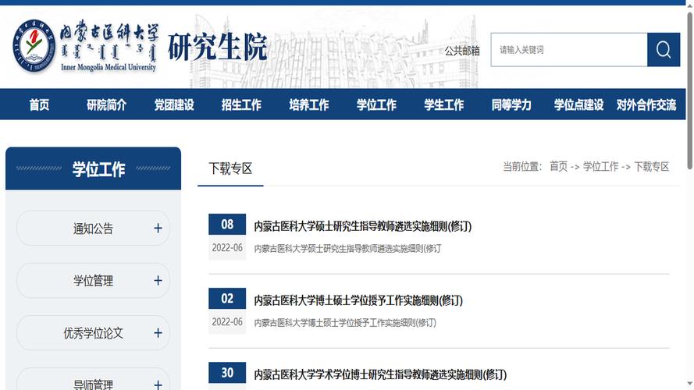Click breadcrumb 首页 link

click(559, 167)
